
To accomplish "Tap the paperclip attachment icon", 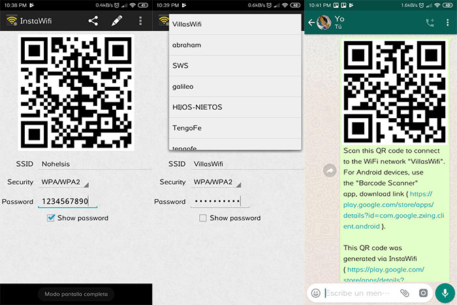I will pyautogui.click(x=405, y=293).
